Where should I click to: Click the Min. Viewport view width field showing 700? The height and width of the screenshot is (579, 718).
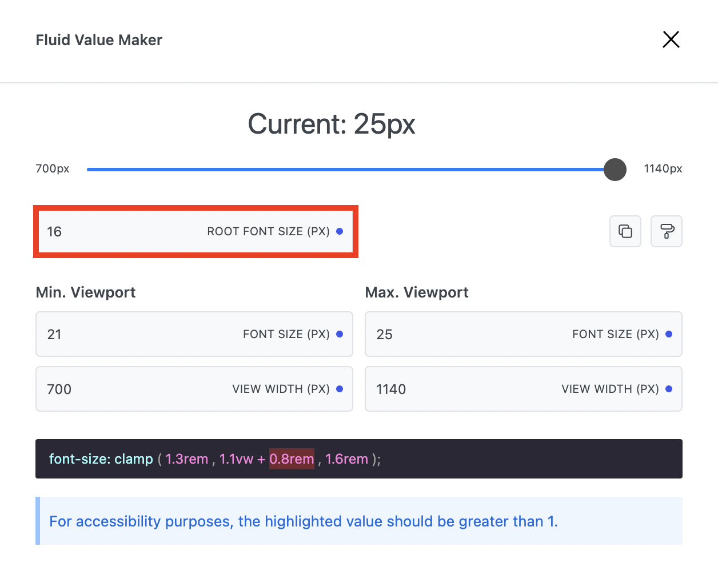click(131, 389)
